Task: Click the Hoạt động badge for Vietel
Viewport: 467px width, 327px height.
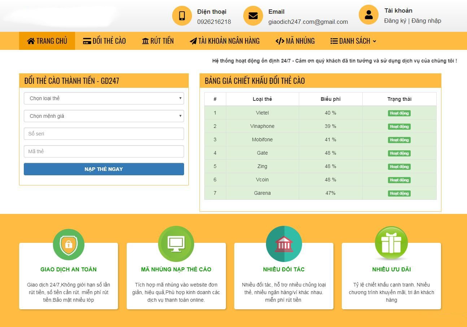Action: tap(399, 113)
